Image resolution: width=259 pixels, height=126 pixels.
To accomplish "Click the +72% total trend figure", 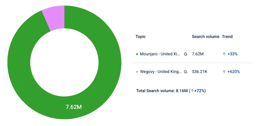I will point(199,91).
